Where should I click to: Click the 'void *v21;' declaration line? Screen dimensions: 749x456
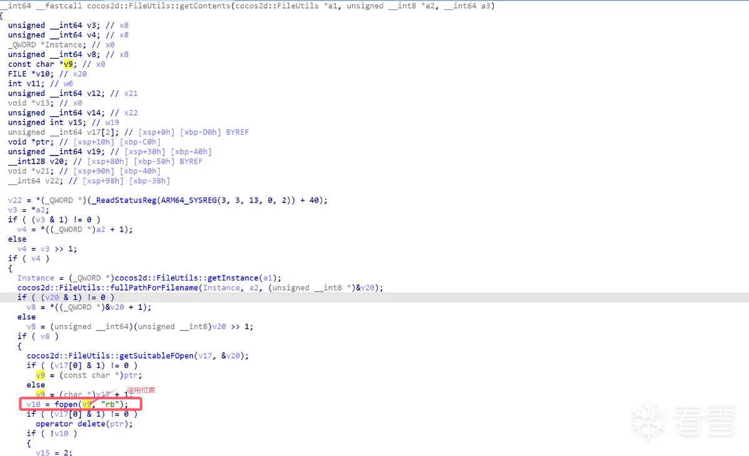[84, 171]
